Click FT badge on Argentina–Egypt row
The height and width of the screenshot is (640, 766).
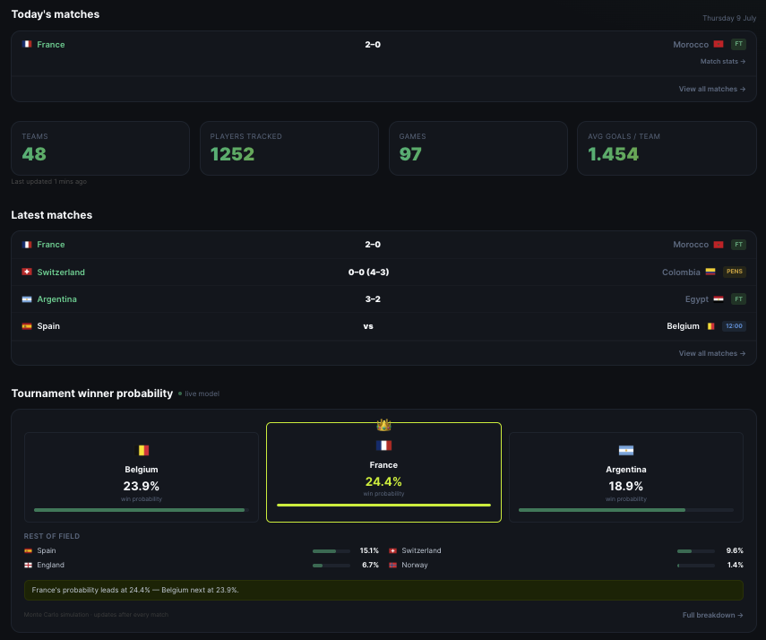coord(738,299)
